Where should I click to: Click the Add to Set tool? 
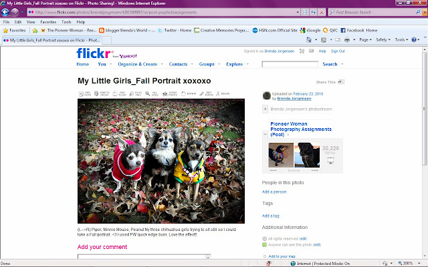tap(120, 93)
